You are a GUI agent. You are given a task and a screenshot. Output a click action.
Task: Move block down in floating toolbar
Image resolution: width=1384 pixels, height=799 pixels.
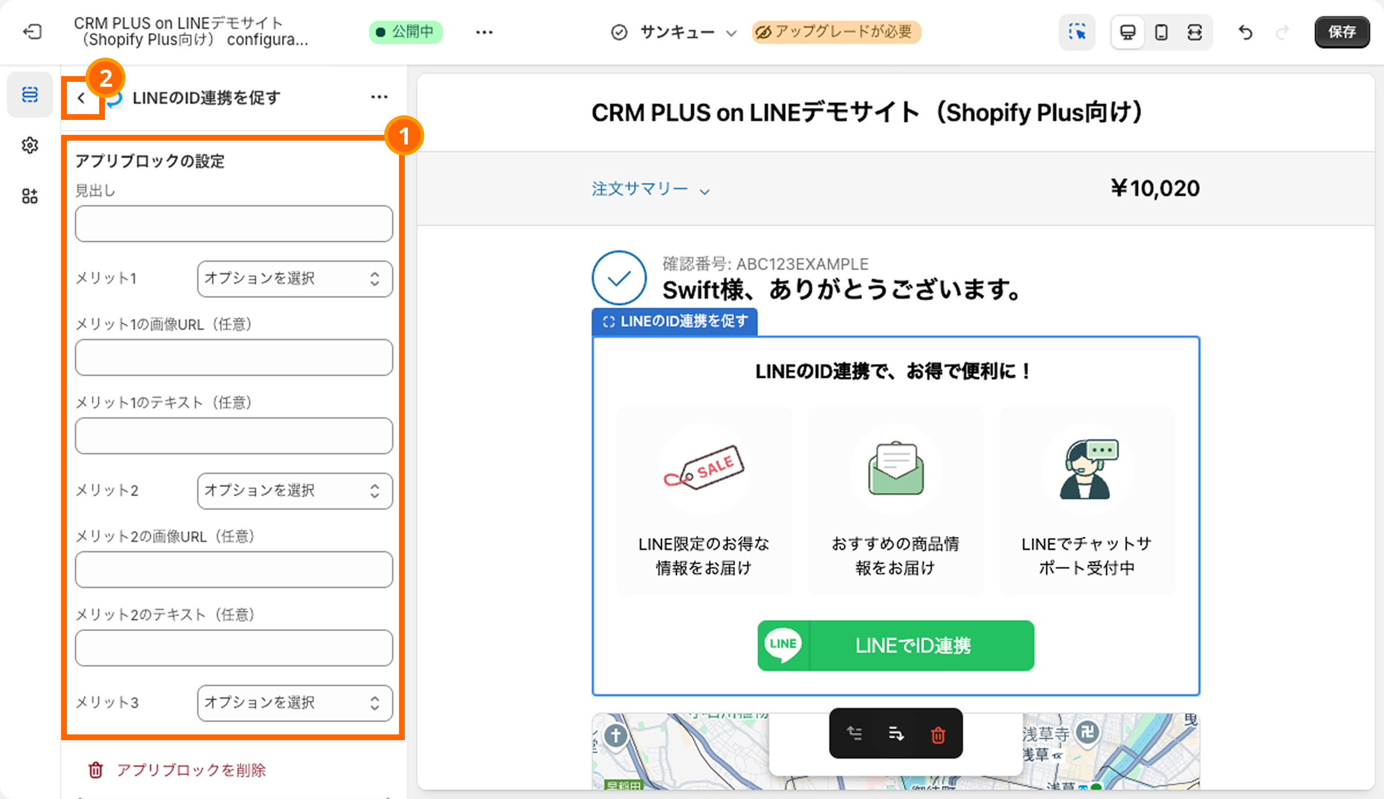click(896, 733)
